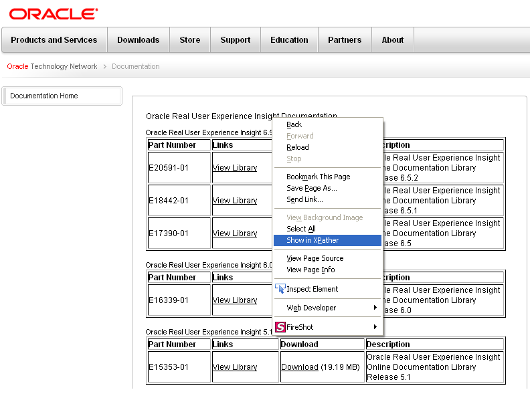Screen dimensions: 530x398
Task: Open View Library for E16339-01
Action: click(235, 300)
